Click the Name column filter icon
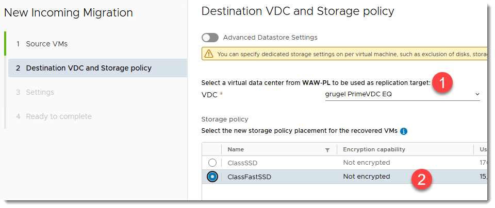This screenshot has height=208, width=495. (327, 150)
